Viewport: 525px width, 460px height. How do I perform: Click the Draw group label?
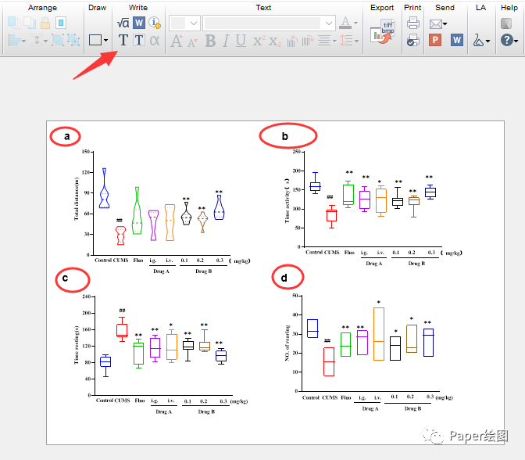point(97,8)
